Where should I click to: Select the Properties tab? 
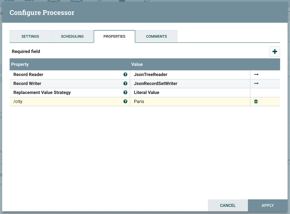[x=114, y=36]
